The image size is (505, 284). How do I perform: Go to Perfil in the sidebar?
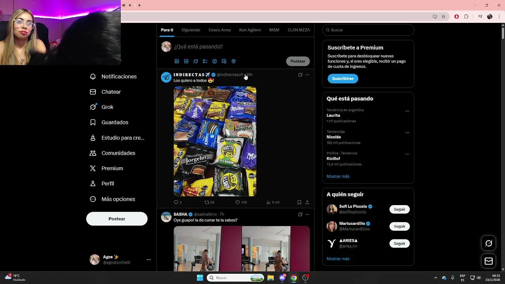click(x=102, y=184)
